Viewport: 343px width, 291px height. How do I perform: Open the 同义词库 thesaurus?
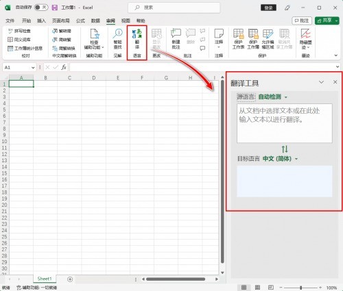(19, 40)
